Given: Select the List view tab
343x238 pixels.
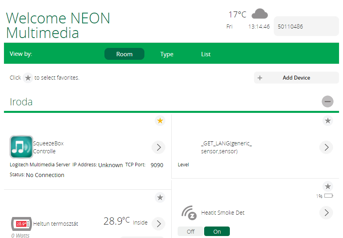Looking at the screenshot, I should 206,54.
